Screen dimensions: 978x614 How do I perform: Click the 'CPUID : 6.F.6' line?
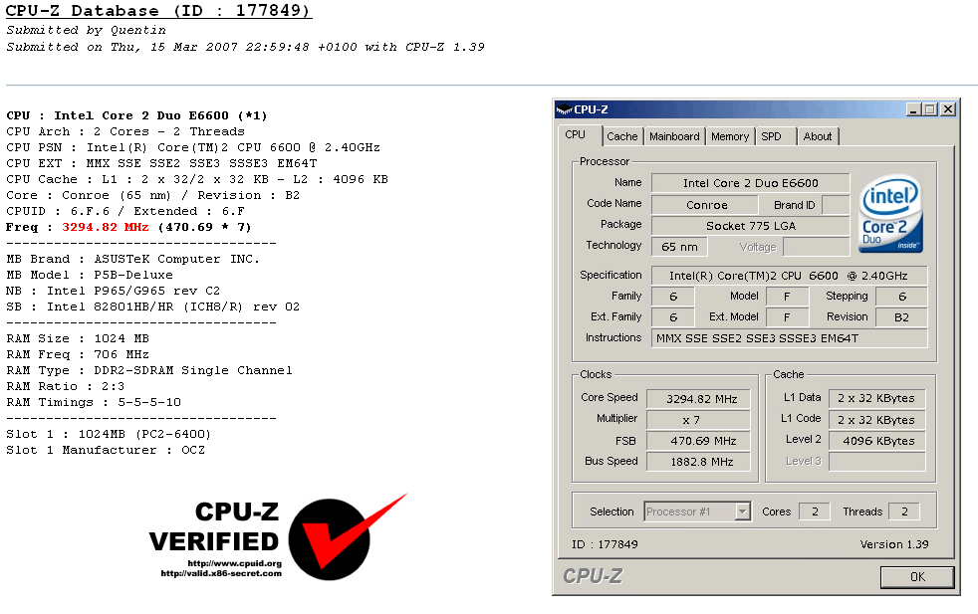(x=125, y=211)
